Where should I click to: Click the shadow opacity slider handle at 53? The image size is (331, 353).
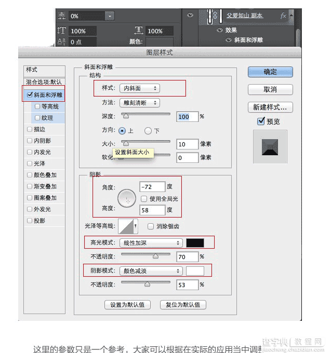pyautogui.click(x=147, y=284)
